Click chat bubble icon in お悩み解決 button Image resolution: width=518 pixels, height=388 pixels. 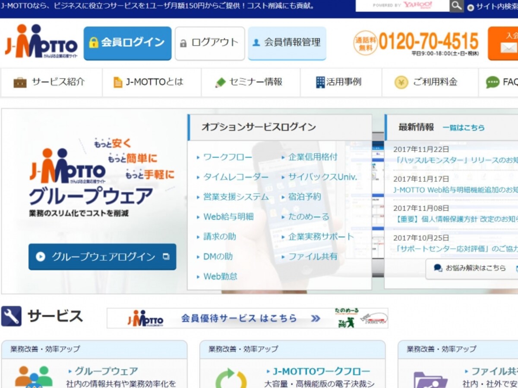[438, 268]
